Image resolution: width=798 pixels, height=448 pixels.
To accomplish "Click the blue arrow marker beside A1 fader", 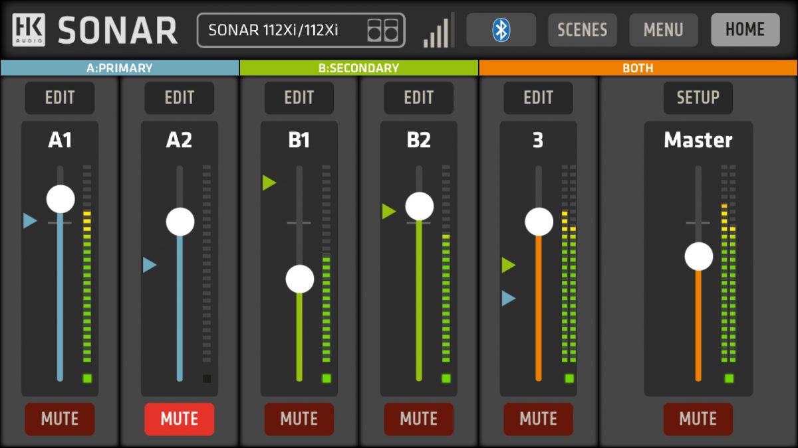I will [x=31, y=220].
